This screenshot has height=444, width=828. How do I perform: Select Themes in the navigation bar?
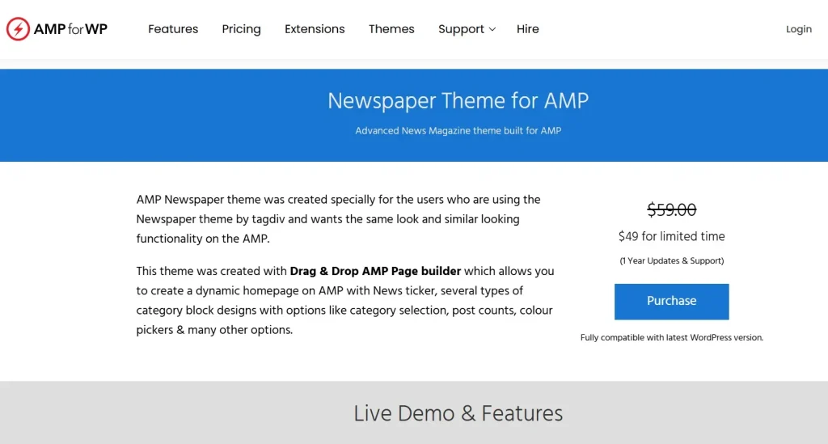391,29
